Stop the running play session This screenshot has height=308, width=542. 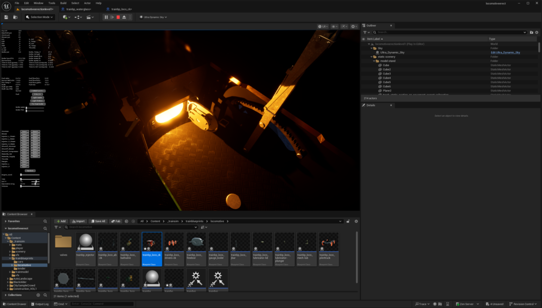point(118,17)
